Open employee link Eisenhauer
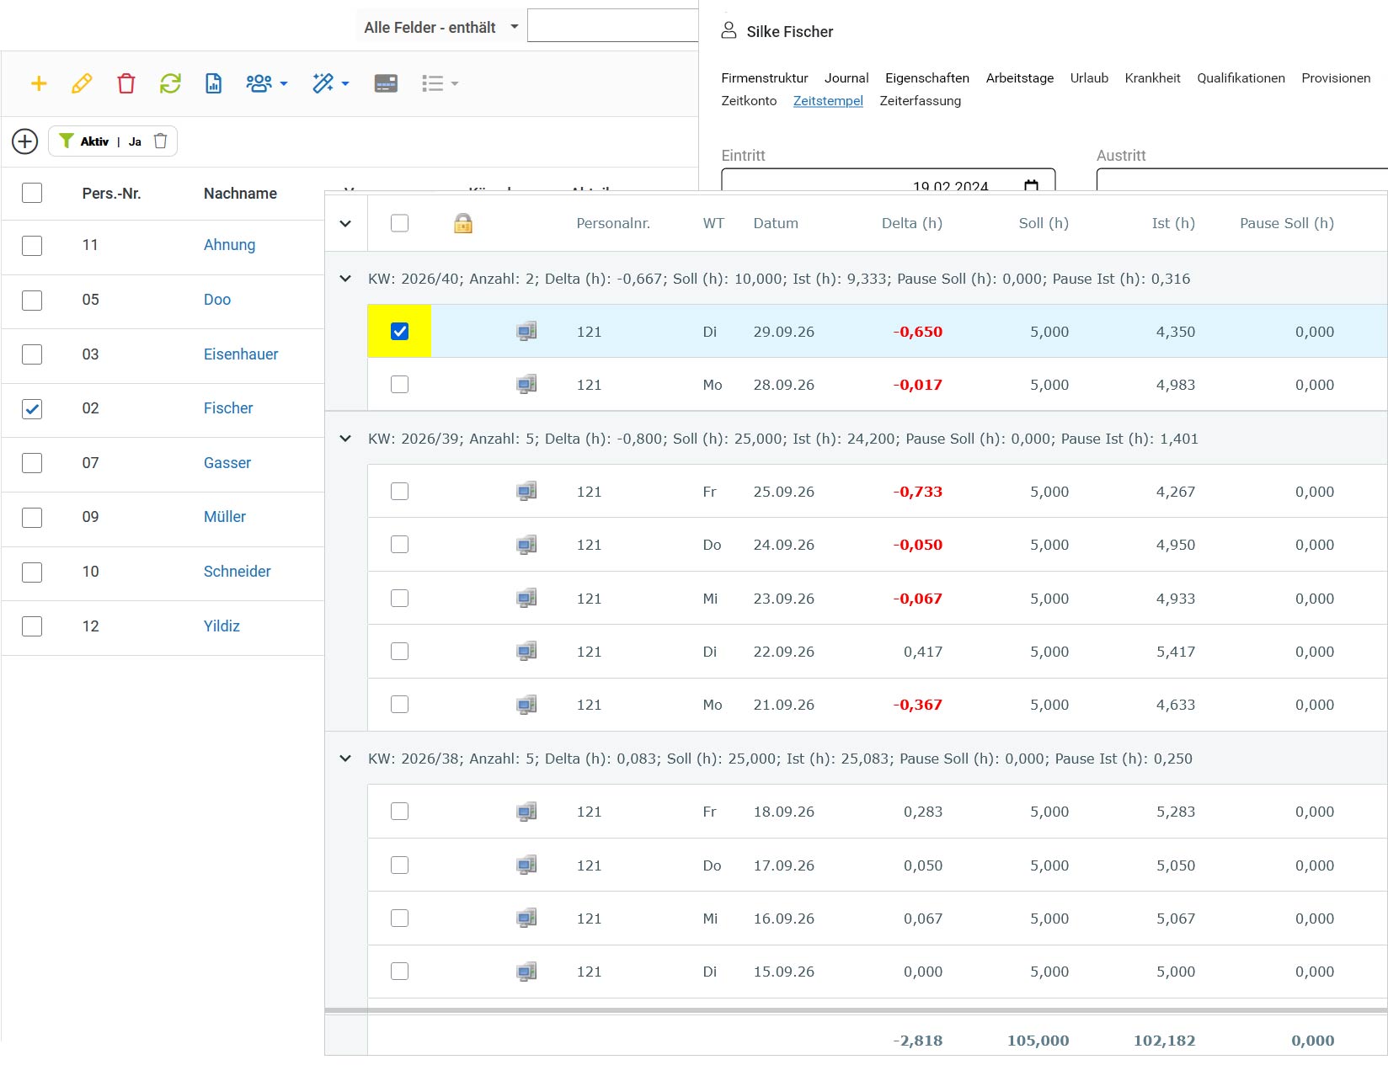This screenshot has width=1388, height=1065. tap(241, 354)
